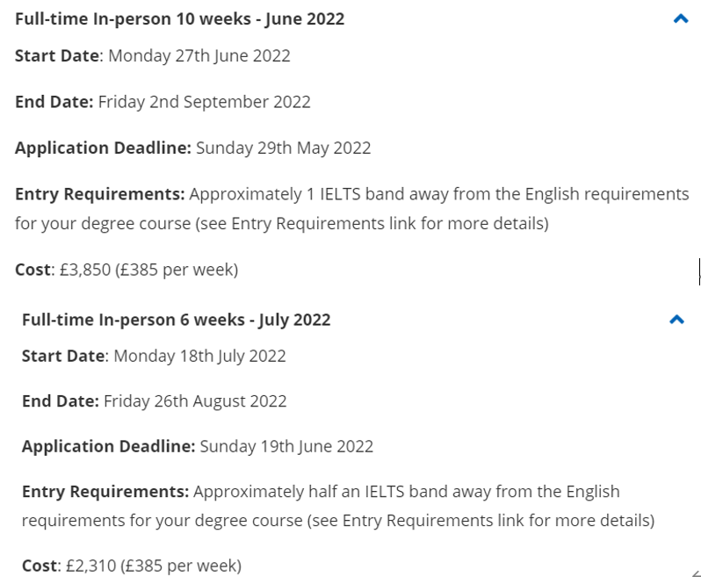Viewport: 701px width, 577px height.
Task: Click the bold 'End Date:' label in July section
Action: click(61, 401)
